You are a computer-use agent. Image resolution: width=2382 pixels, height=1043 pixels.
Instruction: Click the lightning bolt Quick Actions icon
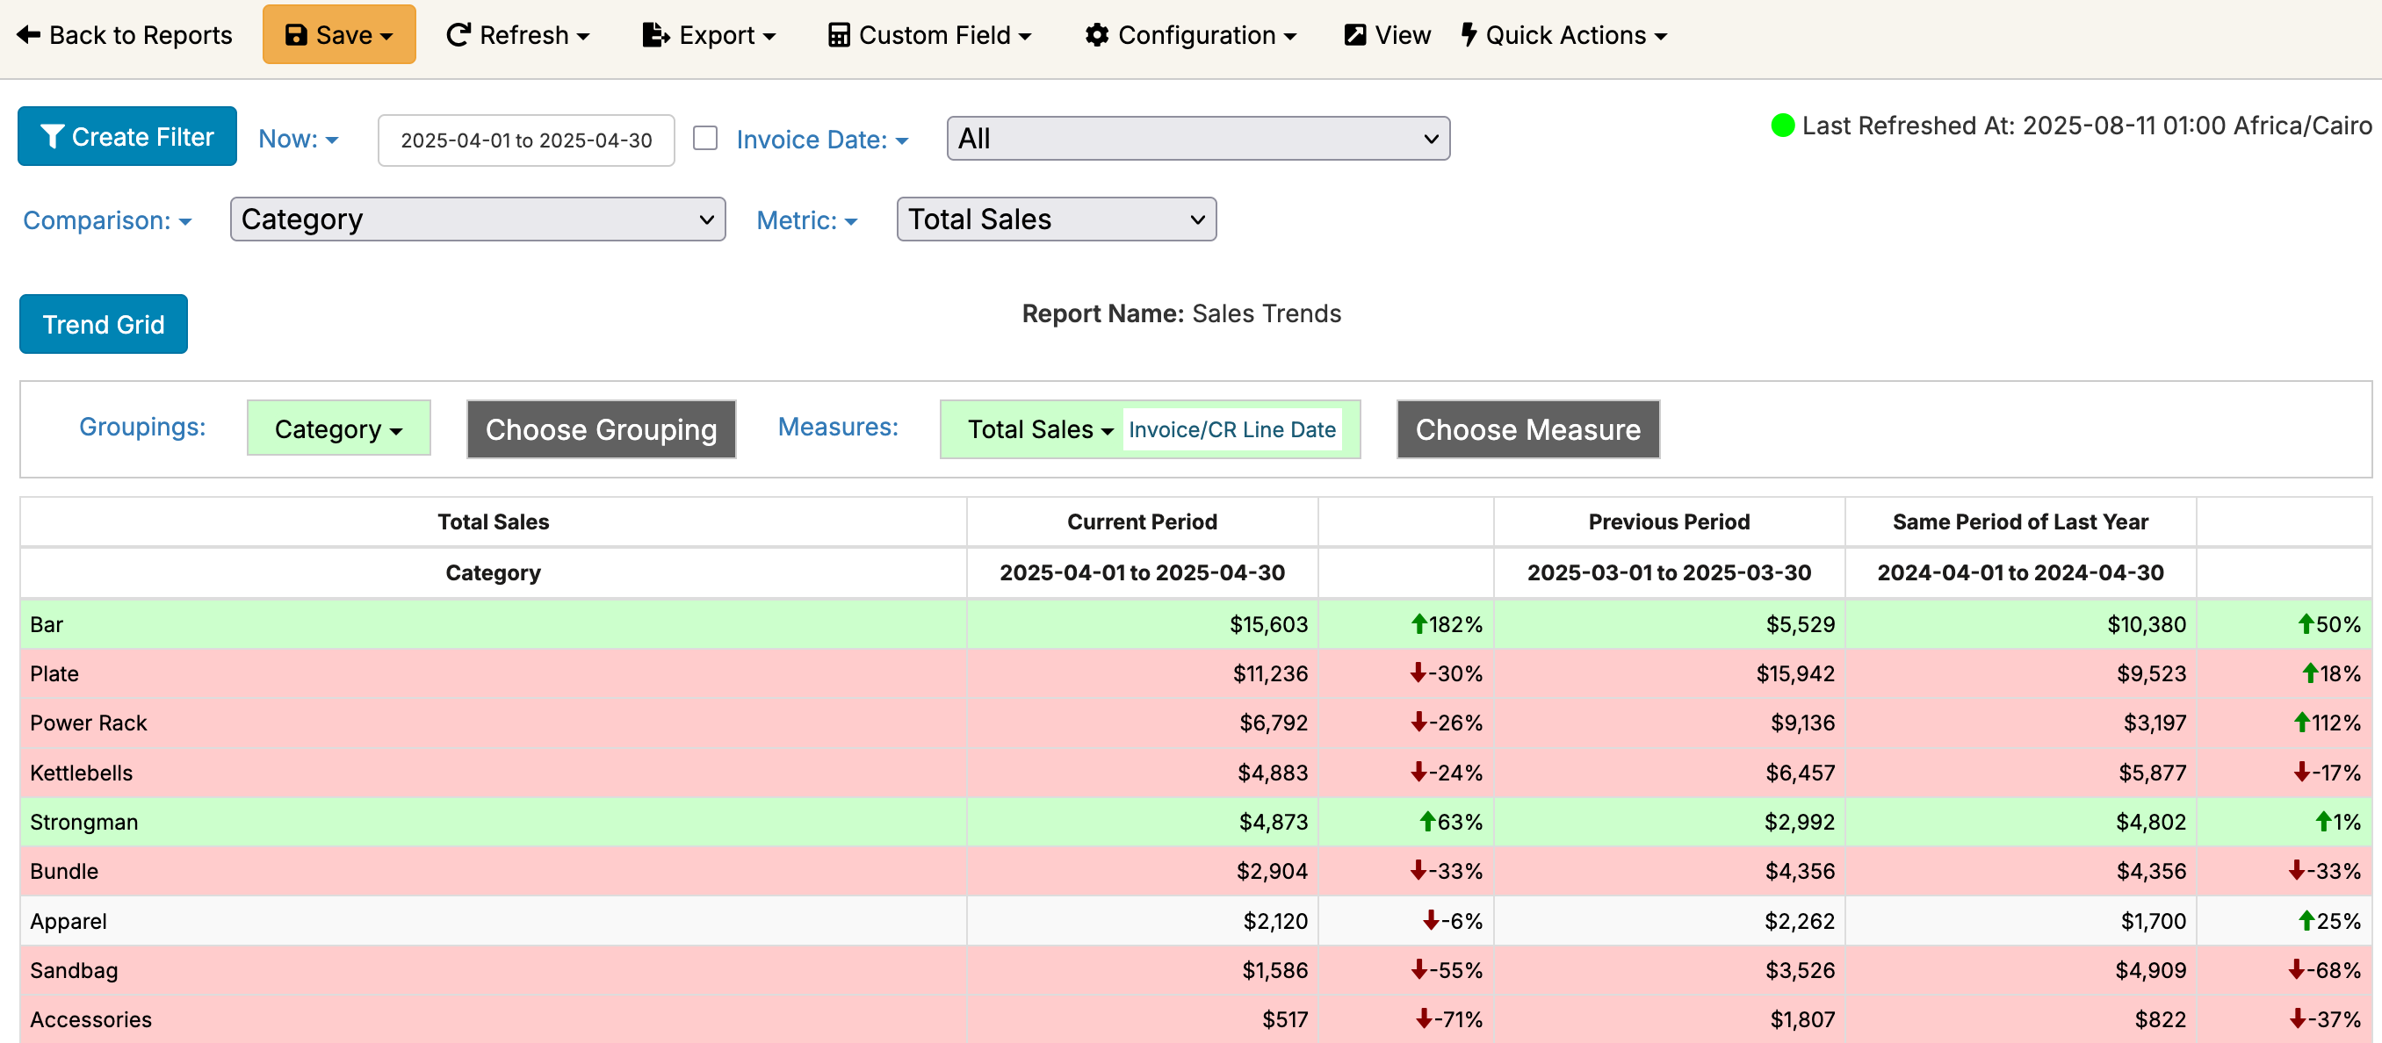[1469, 35]
